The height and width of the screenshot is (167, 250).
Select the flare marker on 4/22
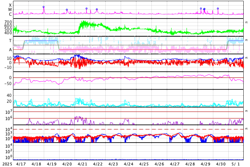pos(97,9)
